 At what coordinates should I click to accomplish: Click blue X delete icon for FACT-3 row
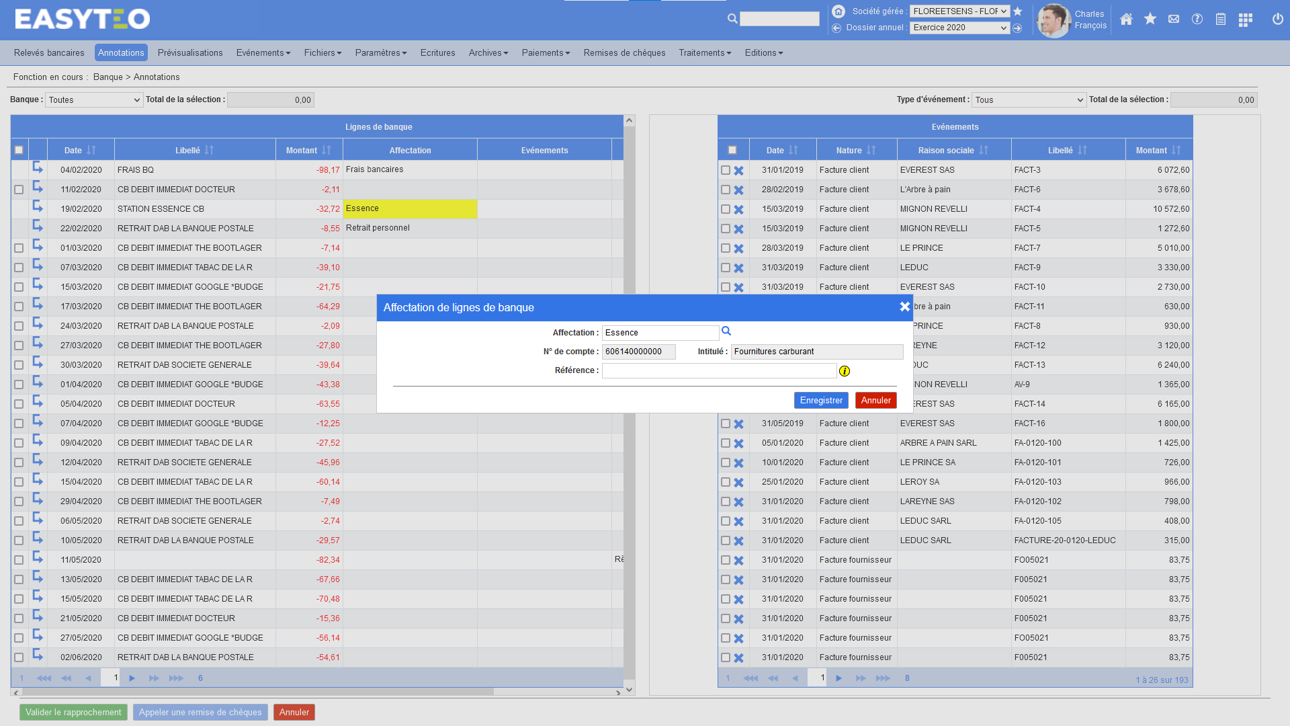[x=738, y=171]
